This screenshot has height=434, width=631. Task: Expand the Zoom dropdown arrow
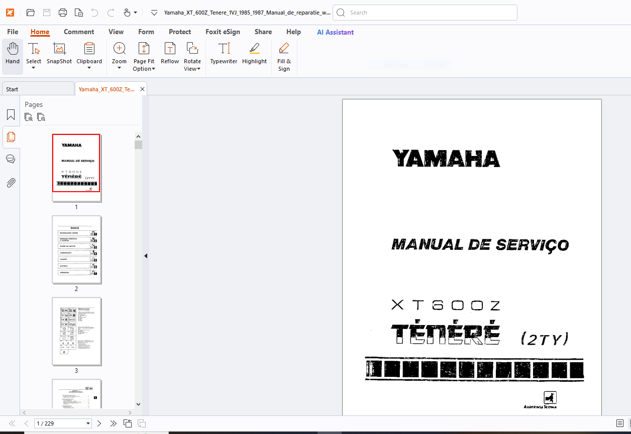[x=119, y=68]
